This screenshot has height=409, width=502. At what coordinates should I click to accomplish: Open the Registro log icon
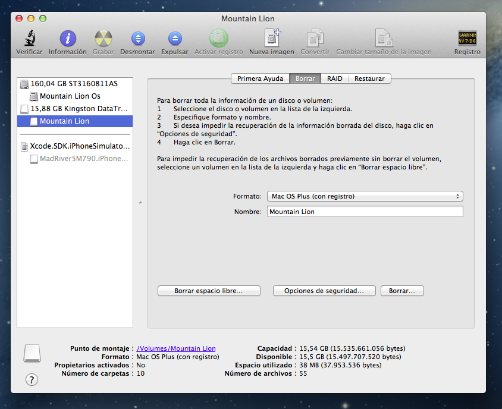pos(467,38)
